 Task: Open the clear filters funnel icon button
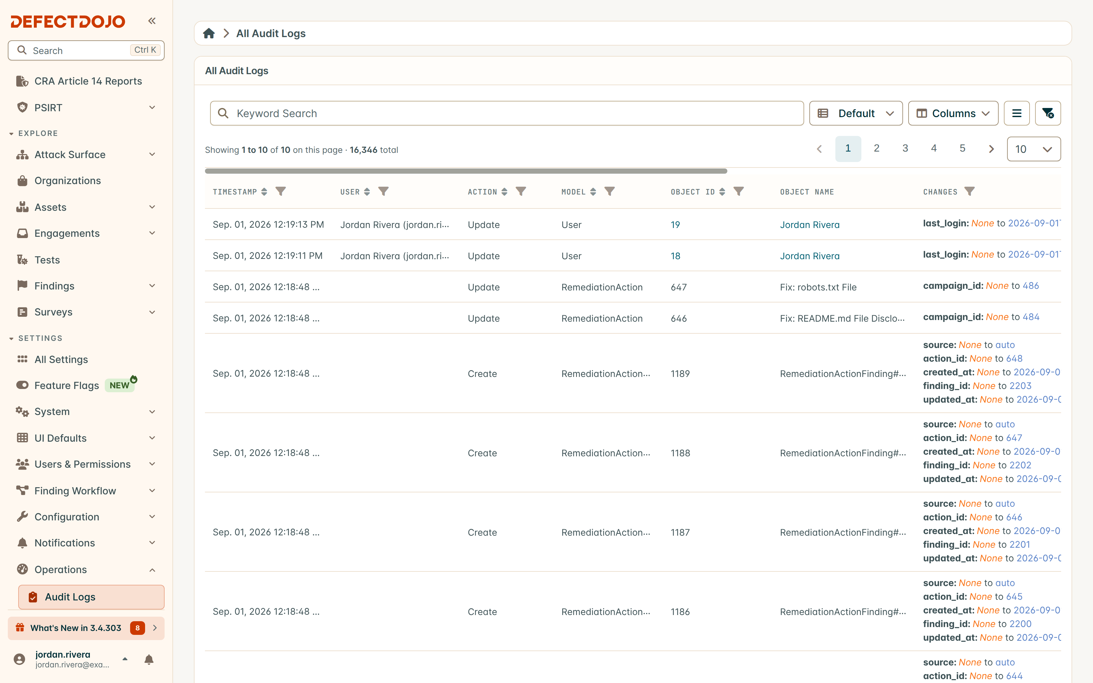(1048, 113)
